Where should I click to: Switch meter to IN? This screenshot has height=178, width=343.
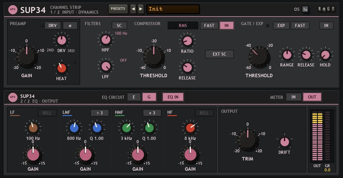click(x=293, y=97)
